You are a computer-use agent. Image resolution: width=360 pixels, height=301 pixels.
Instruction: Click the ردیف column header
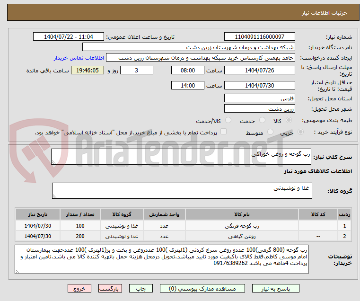pyautogui.click(x=344, y=214)
